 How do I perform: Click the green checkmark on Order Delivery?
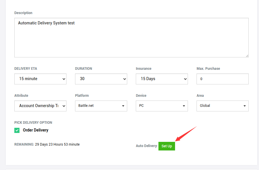click(17, 130)
